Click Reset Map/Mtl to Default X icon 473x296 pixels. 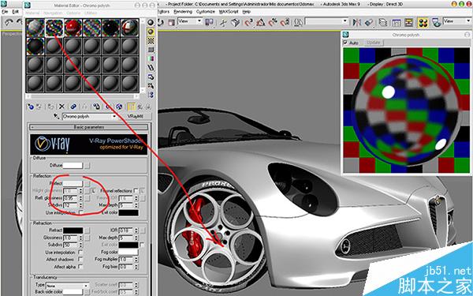[x=61, y=107]
